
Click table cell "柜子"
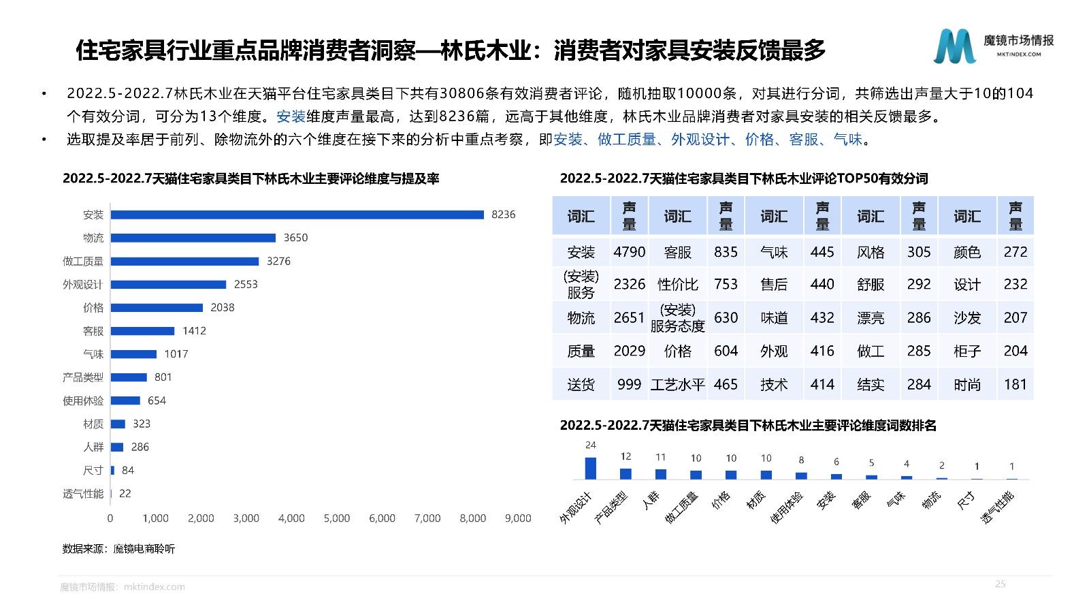click(967, 351)
